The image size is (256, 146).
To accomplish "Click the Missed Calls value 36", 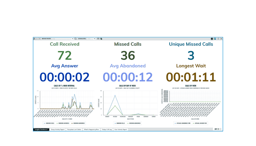I will click(x=128, y=55).
